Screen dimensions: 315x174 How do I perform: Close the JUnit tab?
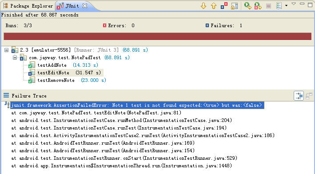coord(85,6)
